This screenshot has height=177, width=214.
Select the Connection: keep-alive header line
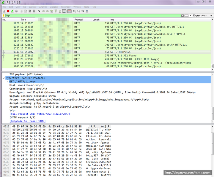28,89
